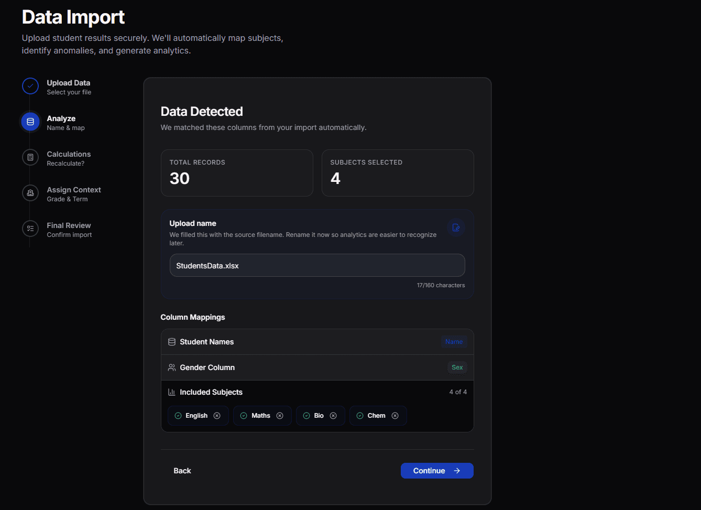Go to the Final Review step label
The height and width of the screenshot is (510, 701).
(69, 225)
